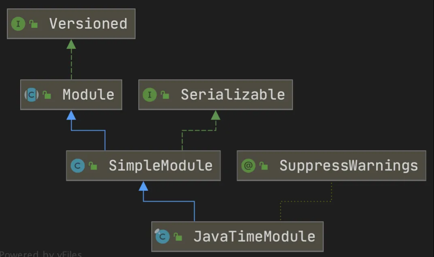Viewport: 434px width, 257px height.
Task: Click the lock icon beside SimpleModule
Action: (93, 166)
